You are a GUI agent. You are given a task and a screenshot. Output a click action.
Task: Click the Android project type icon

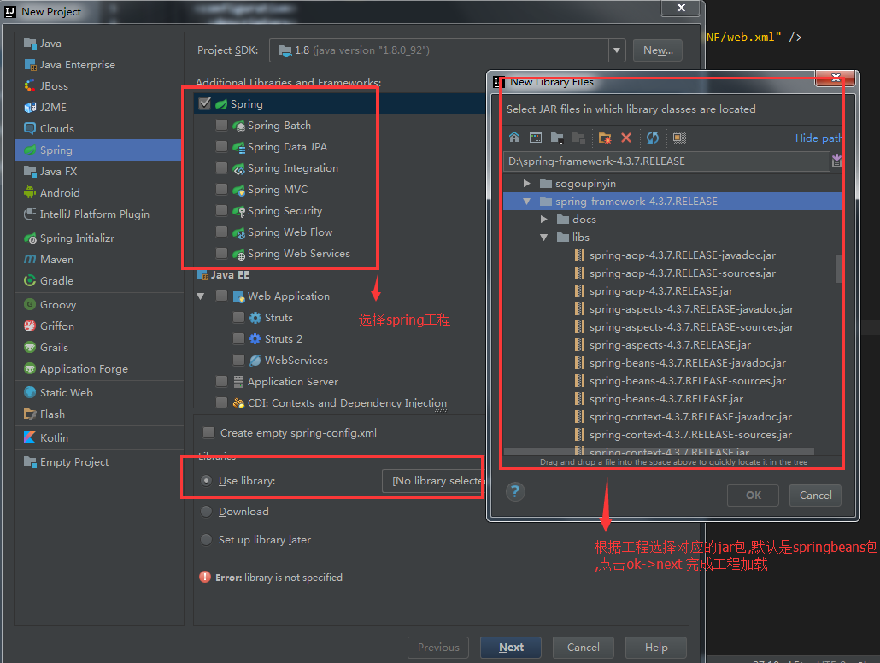click(30, 192)
